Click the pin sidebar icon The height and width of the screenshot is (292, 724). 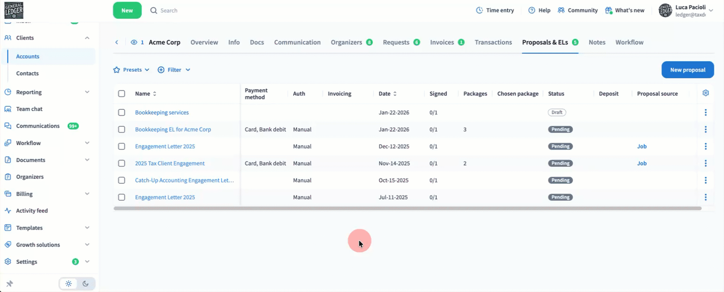click(x=9, y=284)
